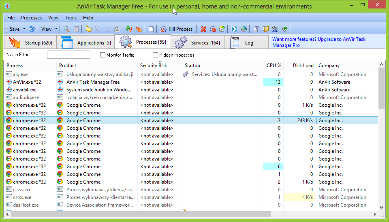Click the blank page toolbar icon
Viewport: 389px width, 222px height.
click(x=151, y=29)
